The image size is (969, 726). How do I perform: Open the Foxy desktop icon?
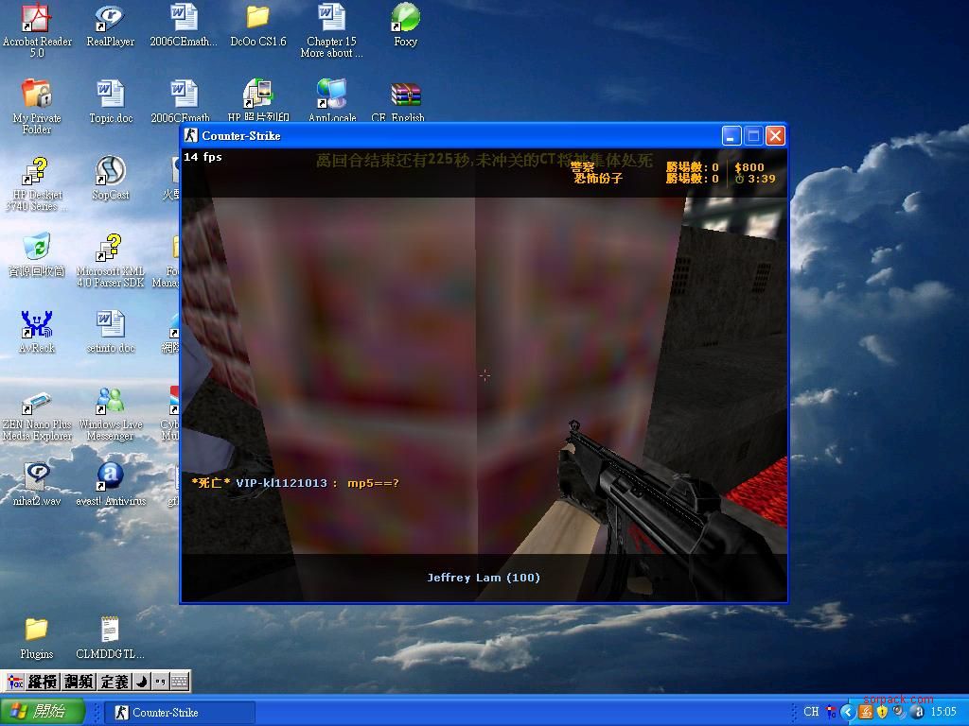coord(405,19)
